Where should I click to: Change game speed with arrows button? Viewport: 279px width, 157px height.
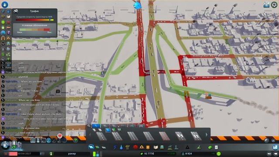point(42,154)
